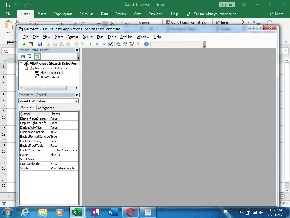Click Tell me what you want to do
This screenshot has width=290, height=218.
coord(215,14)
